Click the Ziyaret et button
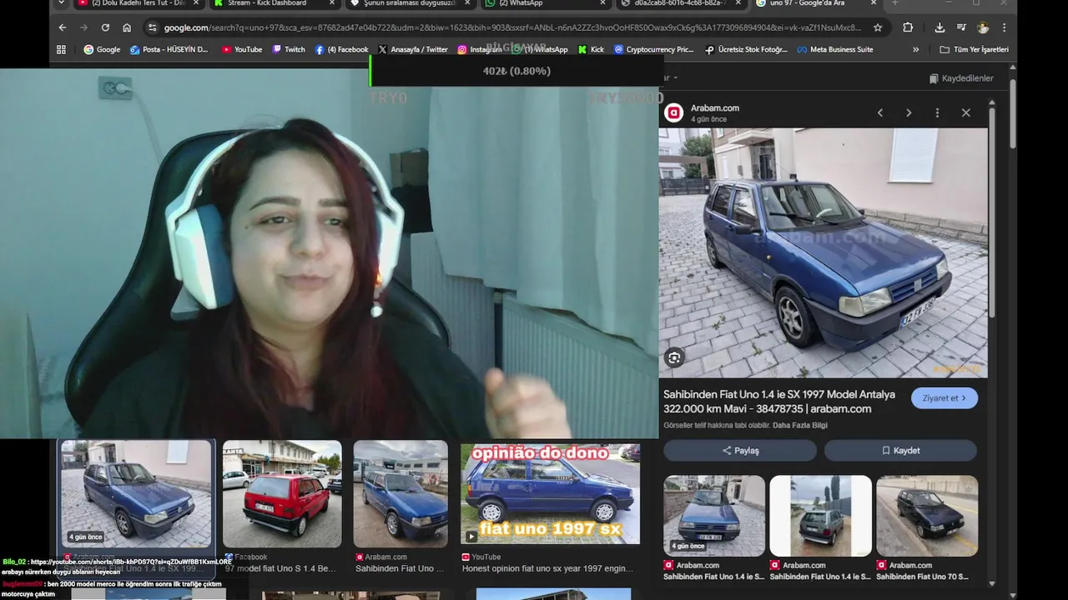The height and width of the screenshot is (600, 1068). pyautogui.click(x=944, y=398)
